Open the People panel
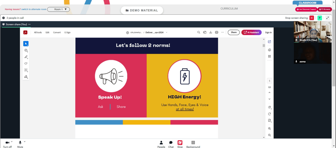This screenshot has height=148, width=336. click(x=161, y=144)
